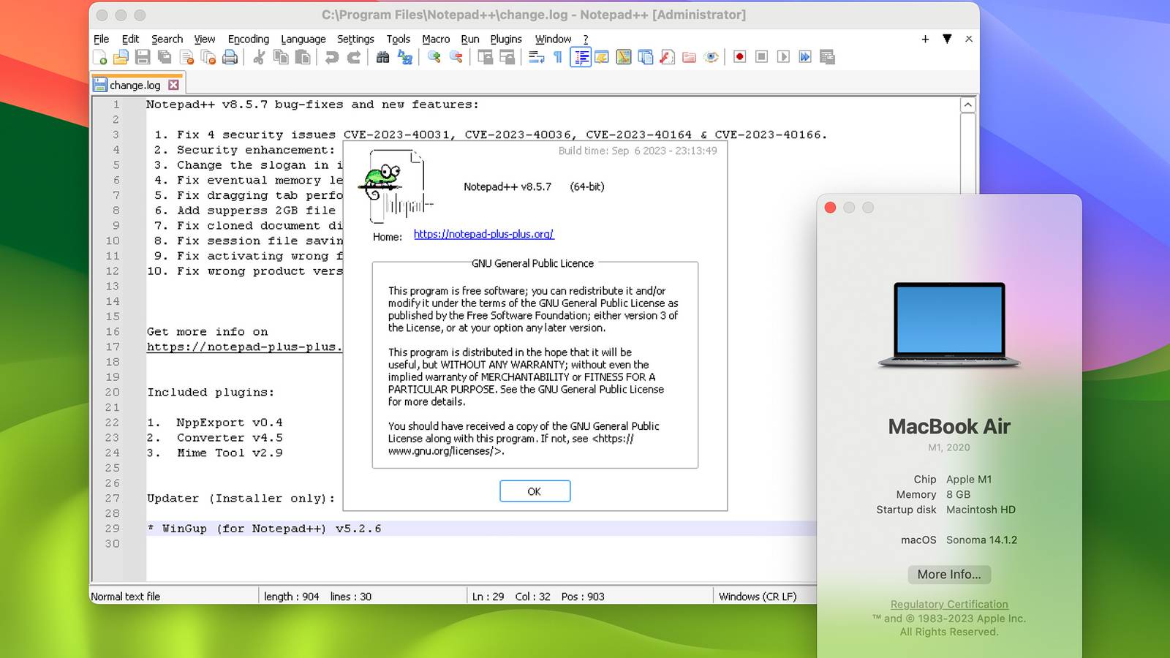Open Find with the binoculars icon
This screenshot has height=658, width=1170.
382,57
